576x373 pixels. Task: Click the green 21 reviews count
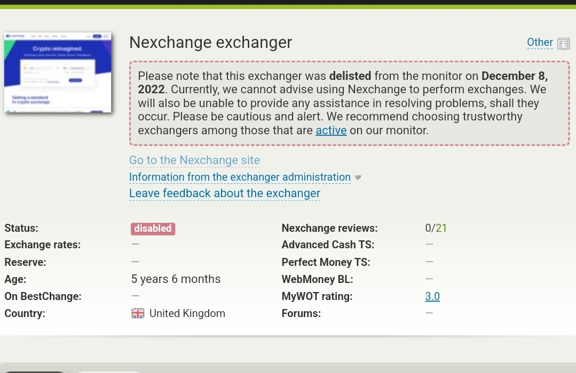441,228
